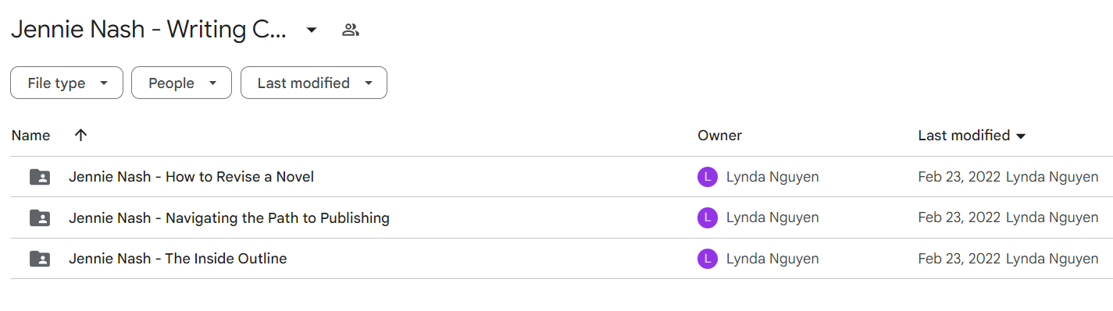
Task: Click the Owner column header
Action: (719, 136)
